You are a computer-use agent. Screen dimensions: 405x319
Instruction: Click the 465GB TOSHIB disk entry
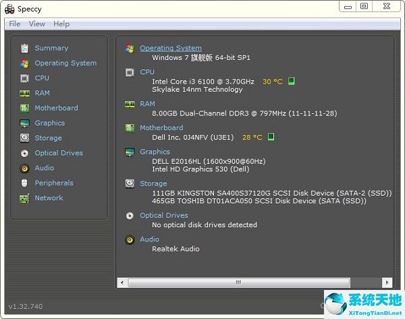coord(259,201)
